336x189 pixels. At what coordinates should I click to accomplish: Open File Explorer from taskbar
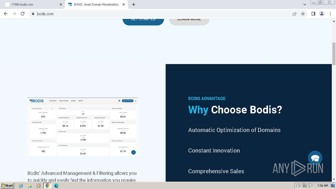pyautogui.click(x=30, y=186)
